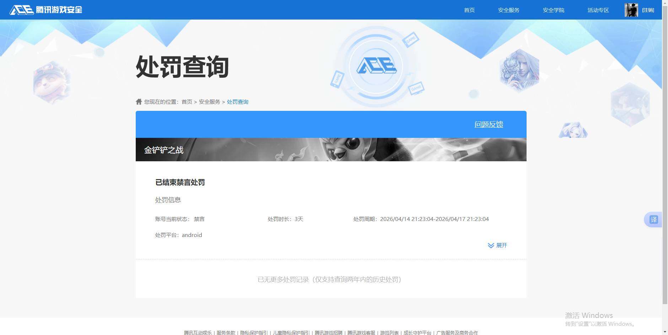This screenshot has height=335, width=668.
Task: Click the scrollbar up arrow
Action: (665, 3)
